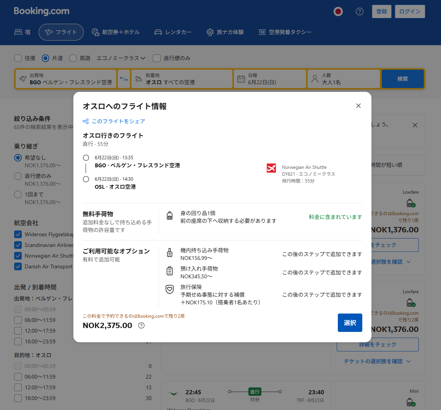Swap departure and arrival airports with arrows icon
The image size is (441, 410).
(x=124, y=79)
